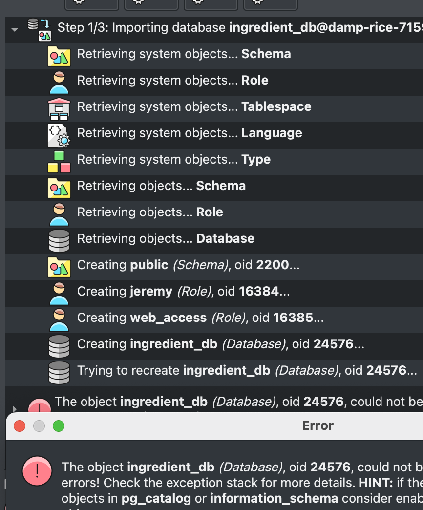
Task: Expand the error entry disclosure triangle
Action: 14,409
